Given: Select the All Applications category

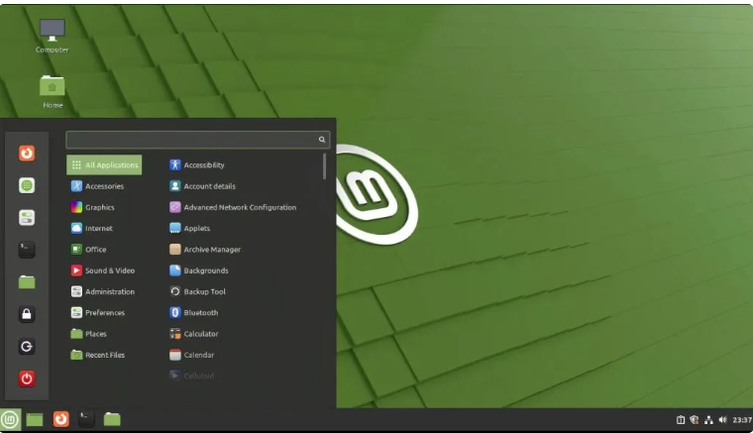Looking at the screenshot, I should coord(104,164).
